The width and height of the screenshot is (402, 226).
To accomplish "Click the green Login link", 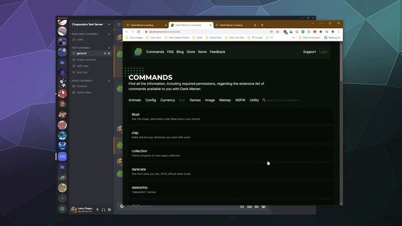I will [x=323, y=51].
